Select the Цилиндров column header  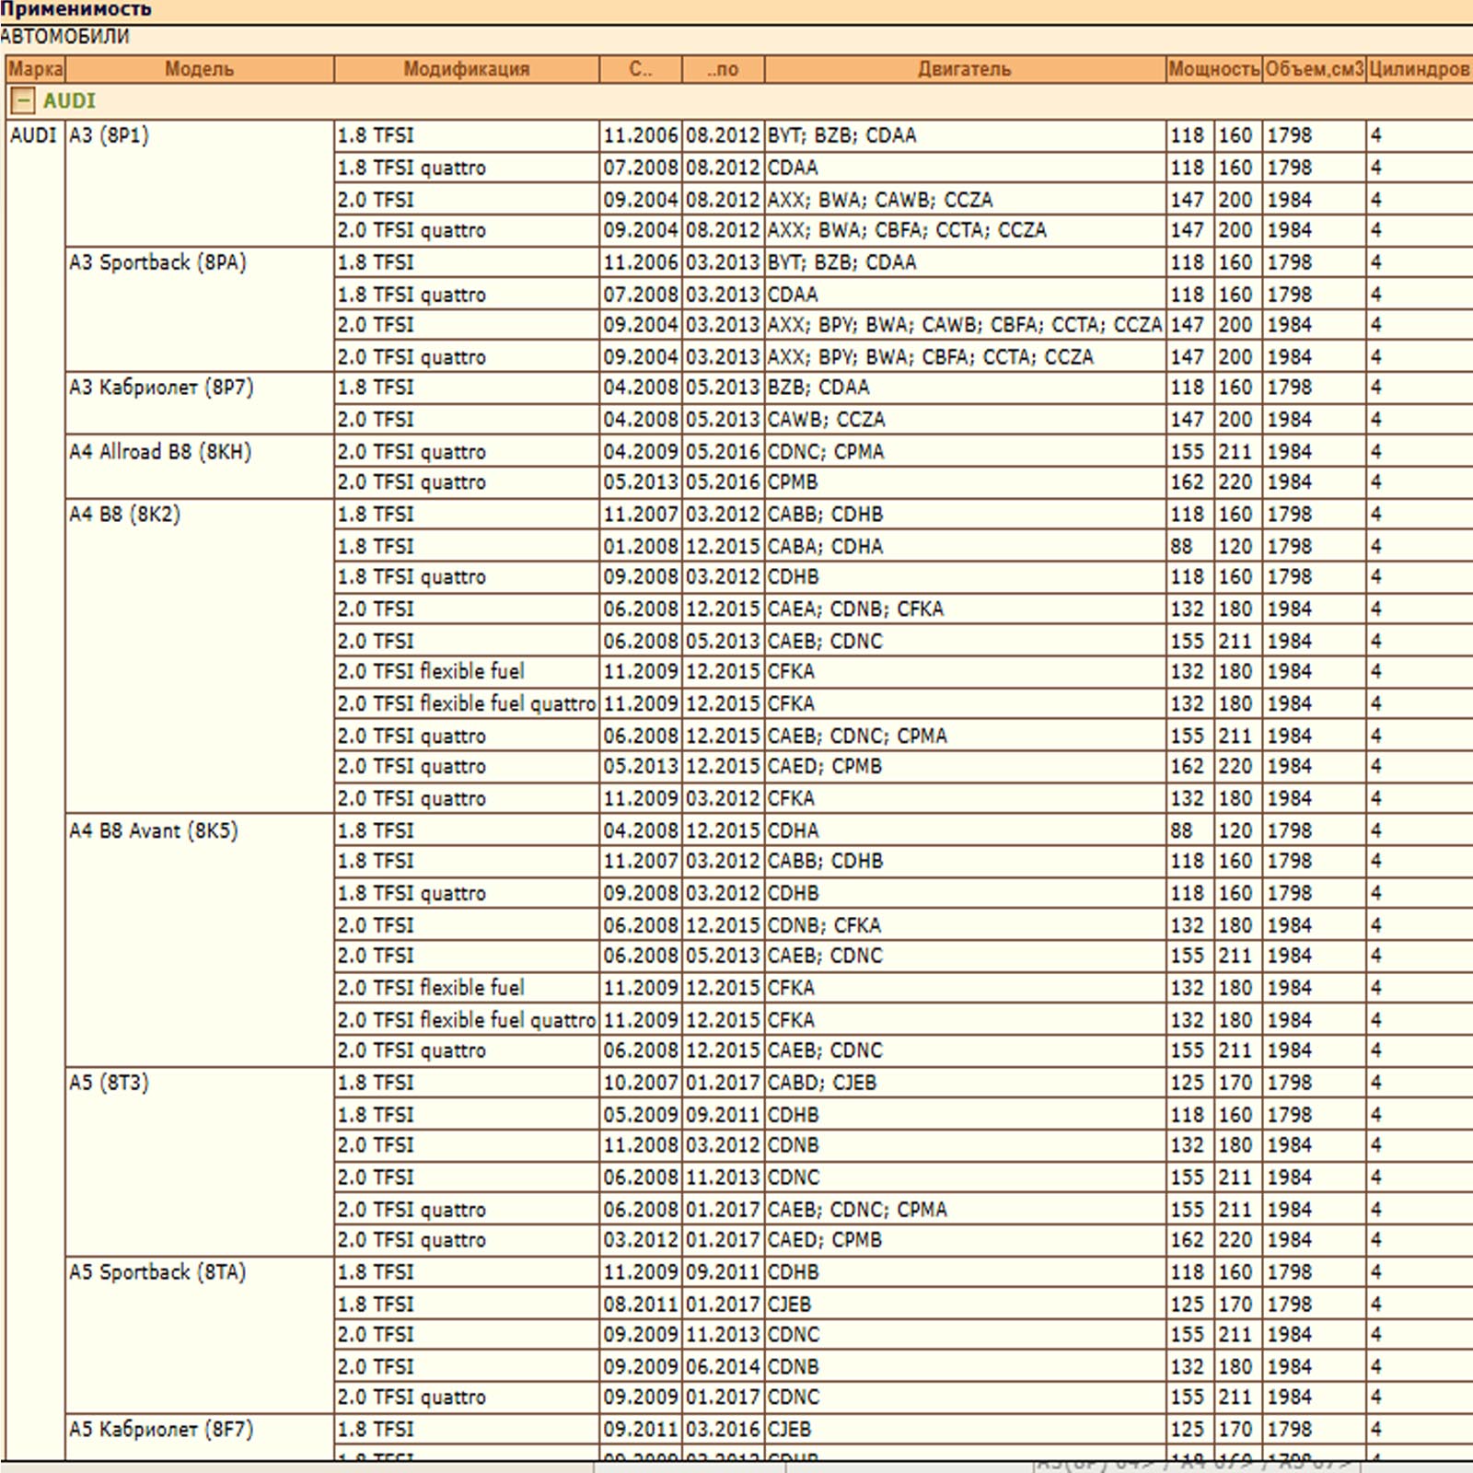click(1418, 69)
